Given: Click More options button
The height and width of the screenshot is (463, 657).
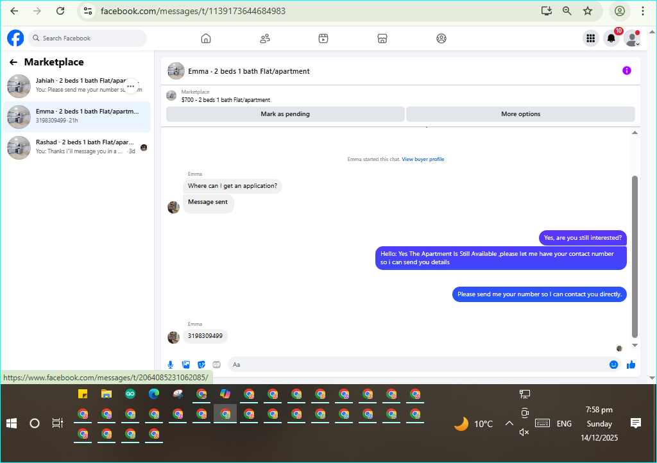Looking at the screenshot, I should click(520, 114).
